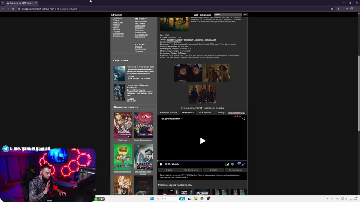This screenshot has width=360, height=202.
Task: Open the Криминал genre link
Action: click(188, 40)
